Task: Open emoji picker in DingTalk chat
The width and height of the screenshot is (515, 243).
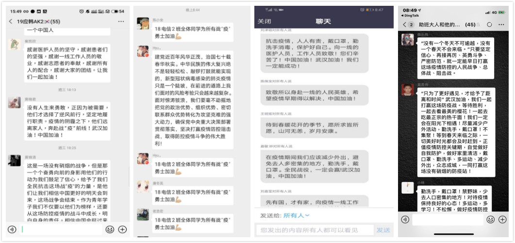Action: pyautogui.click(x=491, y=219)
